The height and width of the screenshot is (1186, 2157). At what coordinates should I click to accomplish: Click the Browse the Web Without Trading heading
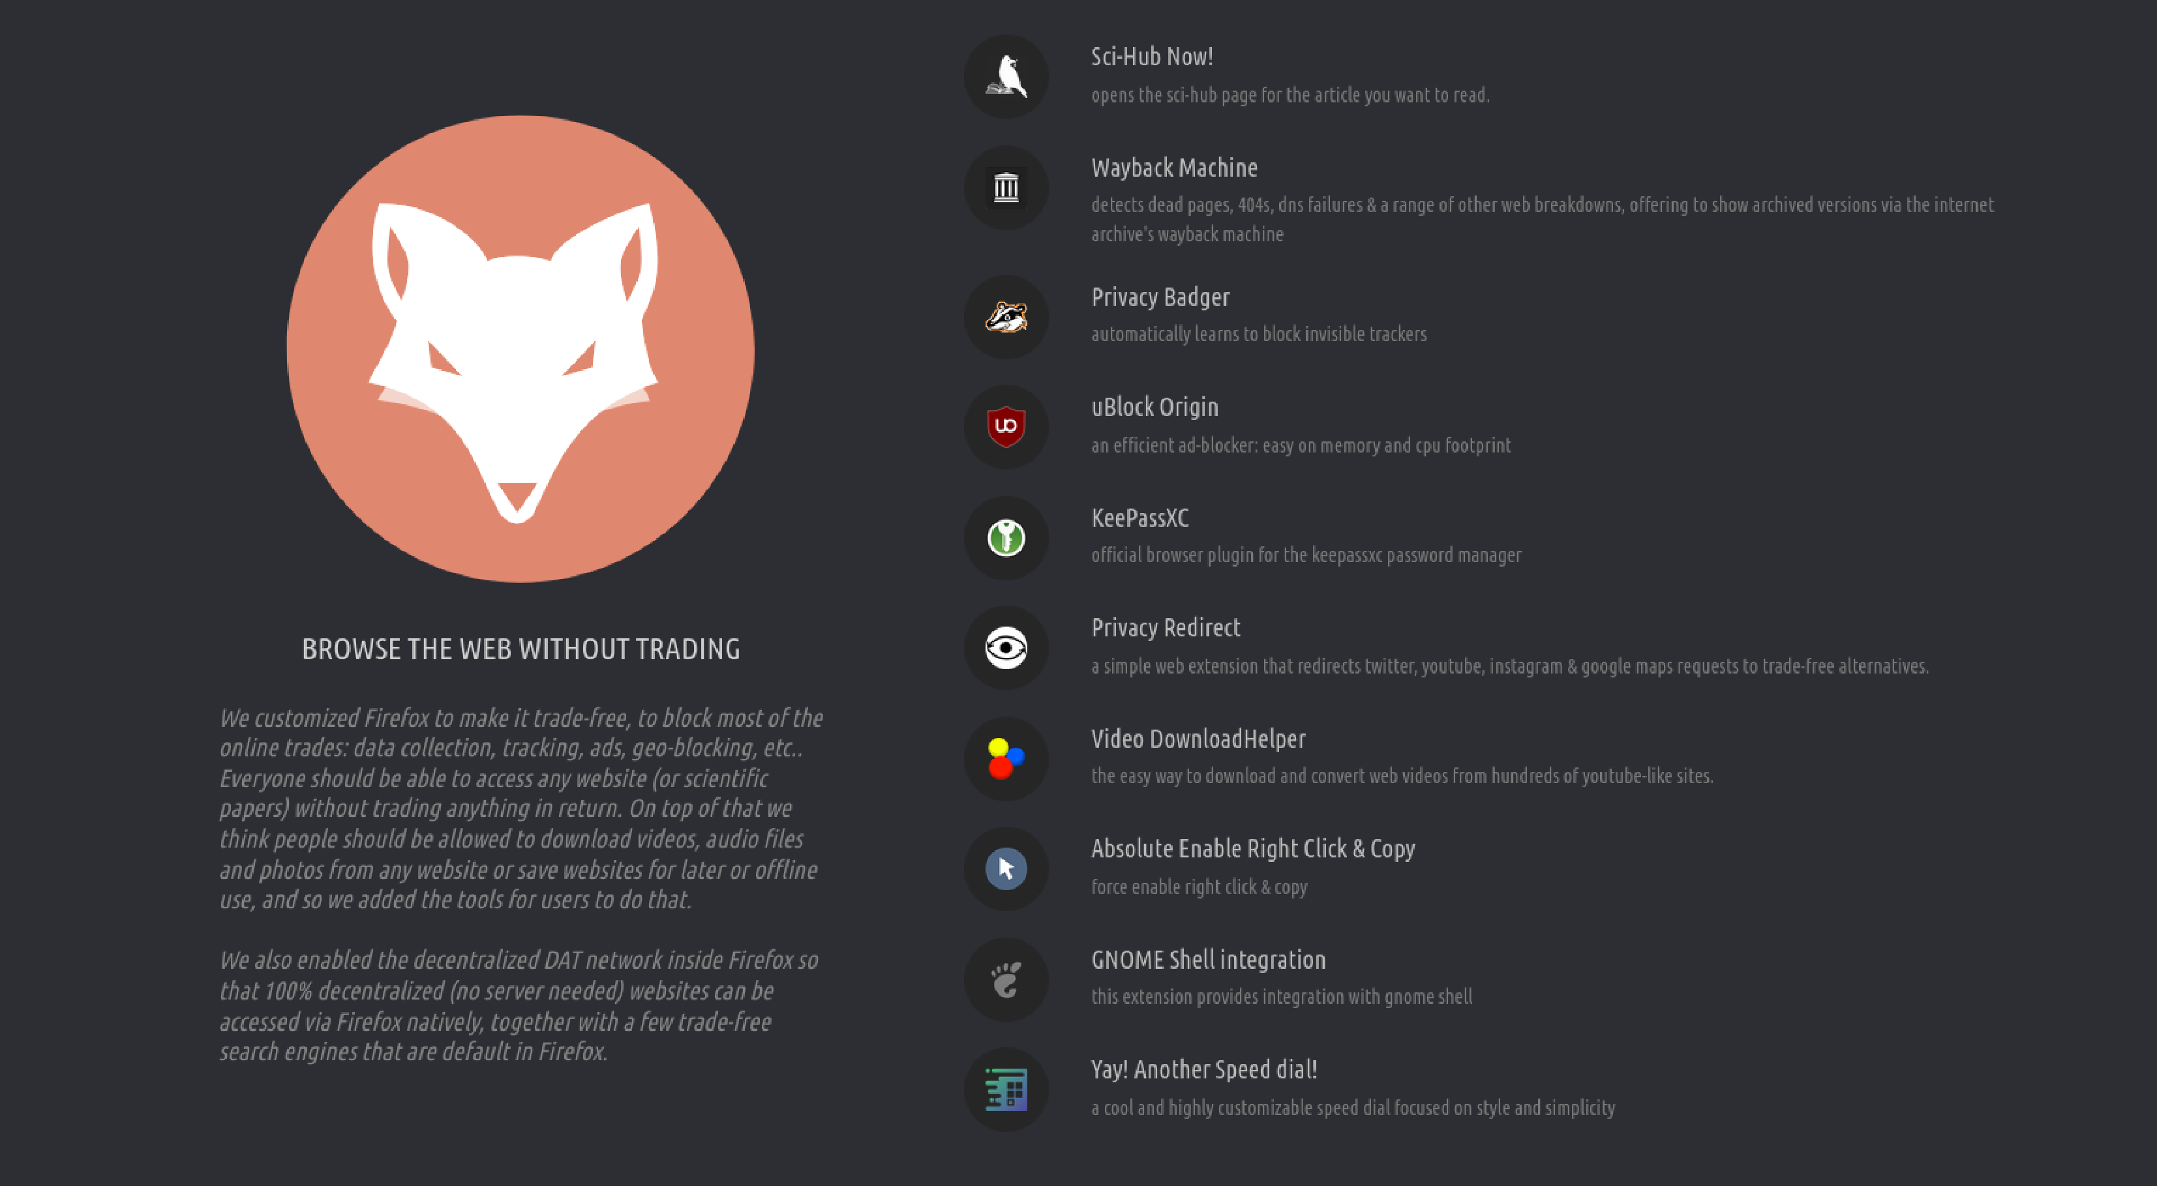coord(521,649)
